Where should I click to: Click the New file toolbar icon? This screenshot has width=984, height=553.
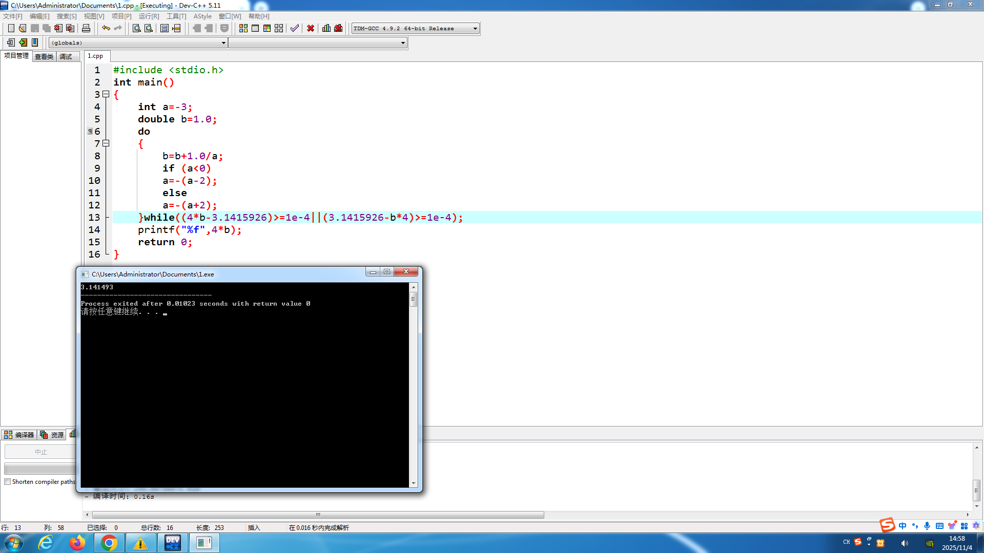pos(11,28)
